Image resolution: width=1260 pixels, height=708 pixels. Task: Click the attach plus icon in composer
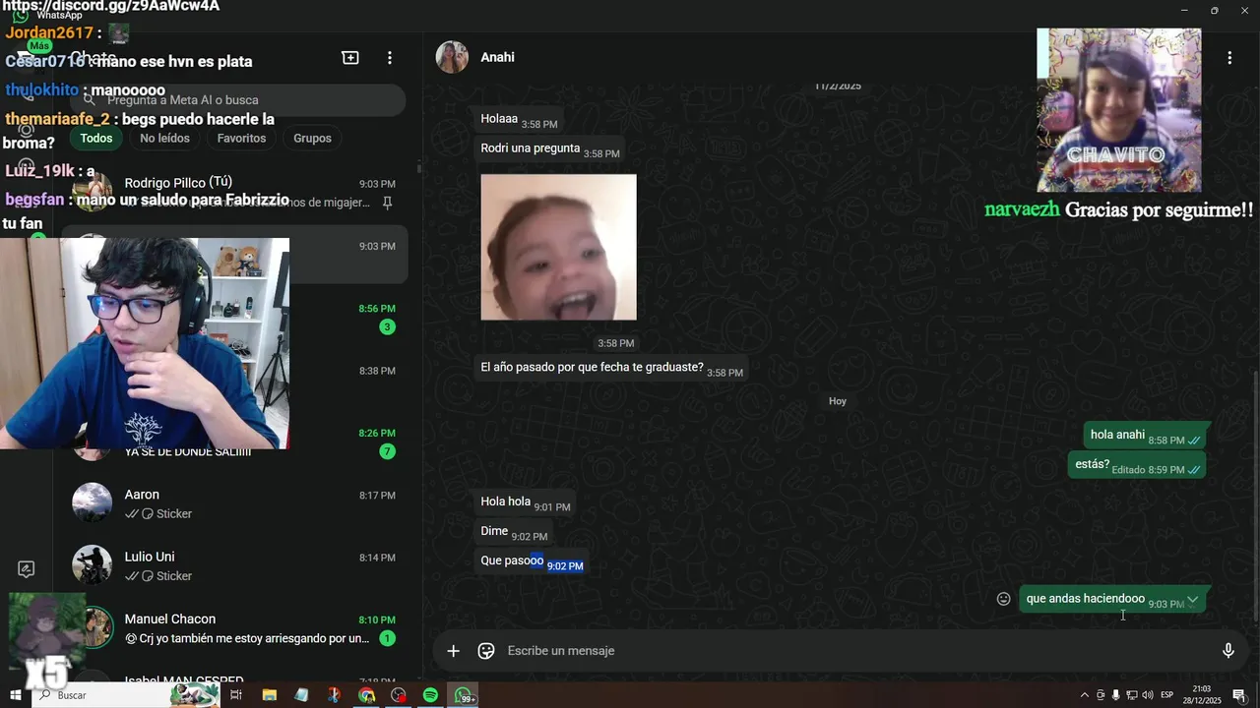click(453, 651)
